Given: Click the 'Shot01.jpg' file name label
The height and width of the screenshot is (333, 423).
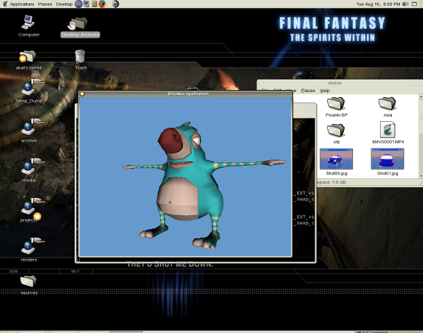Looking at the screenshot, I should click(387, 173).
